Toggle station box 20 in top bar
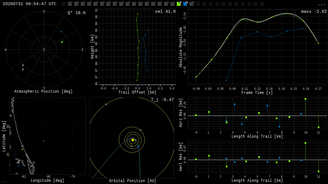328x184 pixels. pos(192,4)
